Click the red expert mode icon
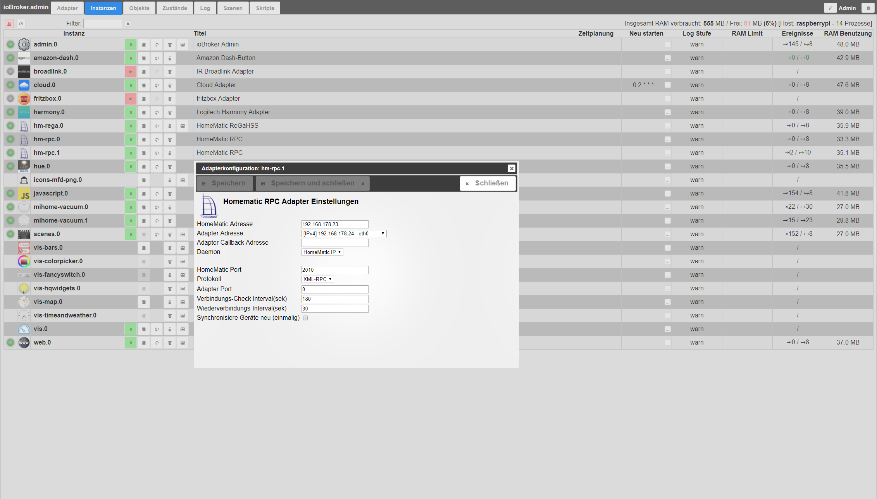This screenshot has width=877, height=499. (9, 24)
